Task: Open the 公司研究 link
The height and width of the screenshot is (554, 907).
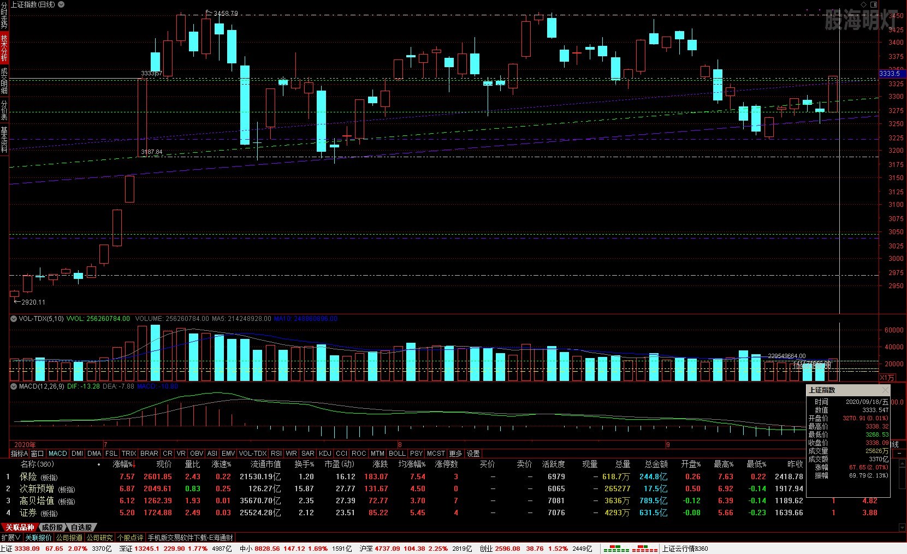Action: click(x=99, y=538)
